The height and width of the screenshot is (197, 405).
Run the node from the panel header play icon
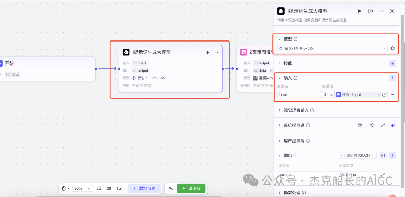click(360, 11)
